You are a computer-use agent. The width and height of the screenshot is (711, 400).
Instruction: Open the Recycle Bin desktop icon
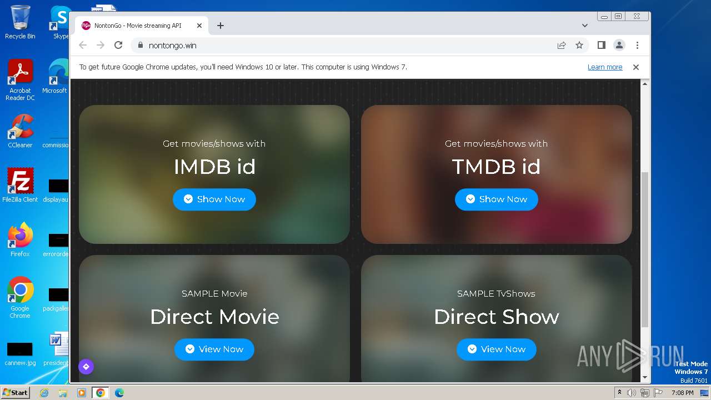tap(20, 22)
